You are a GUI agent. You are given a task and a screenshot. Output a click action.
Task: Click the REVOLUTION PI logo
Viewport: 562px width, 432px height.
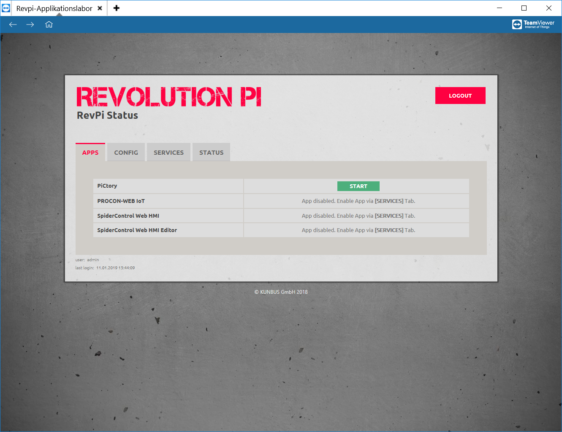[x=169, y=97]
